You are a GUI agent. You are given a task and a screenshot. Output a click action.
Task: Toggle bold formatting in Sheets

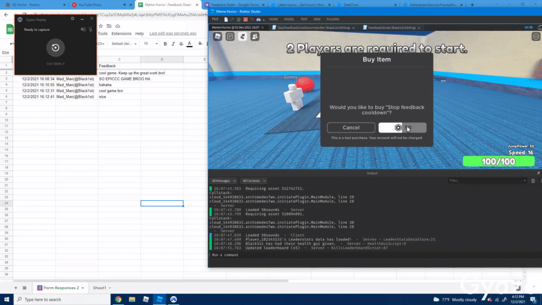(x=165, y=44)
